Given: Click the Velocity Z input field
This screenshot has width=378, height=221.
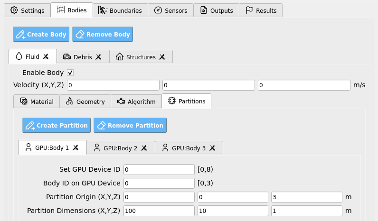Looking at the screenshot, I should (304, 85).
